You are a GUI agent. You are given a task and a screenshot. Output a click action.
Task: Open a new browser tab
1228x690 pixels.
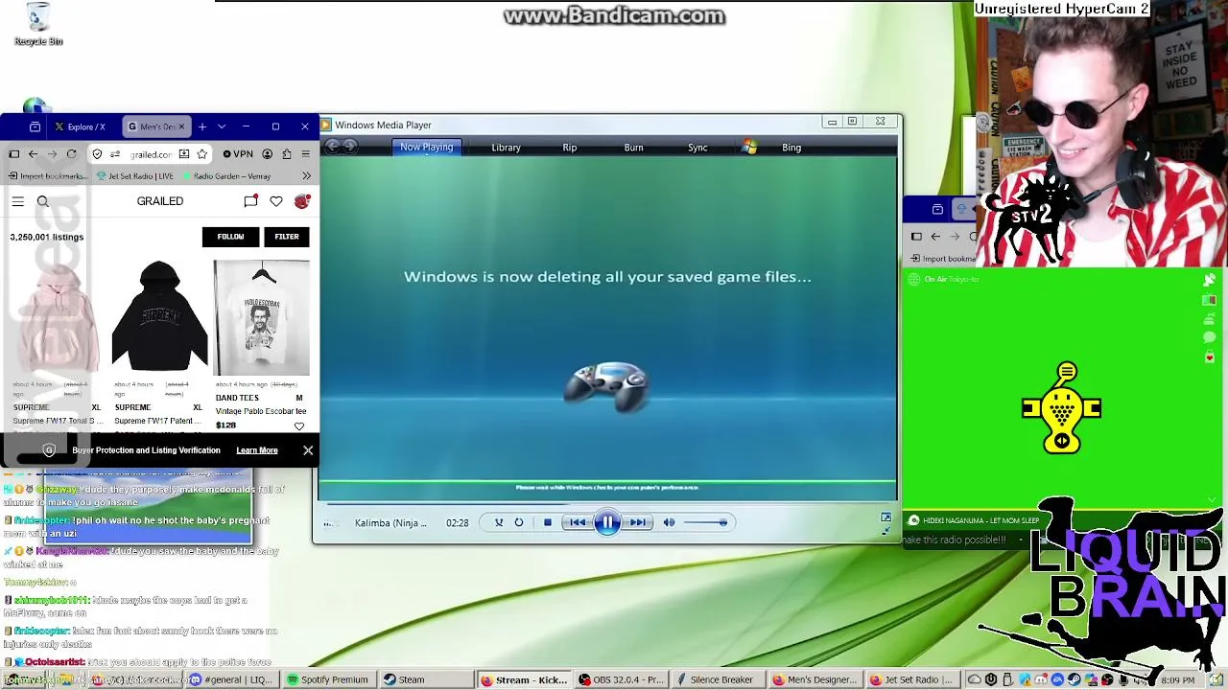click(x=202, y=126)
